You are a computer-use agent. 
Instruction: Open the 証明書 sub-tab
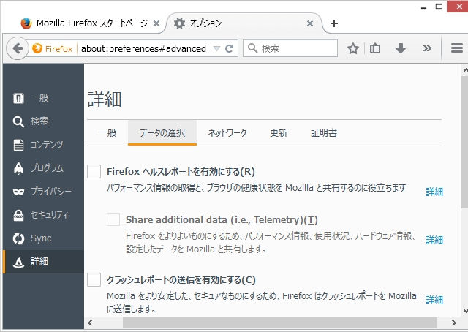tap(324, 132)
